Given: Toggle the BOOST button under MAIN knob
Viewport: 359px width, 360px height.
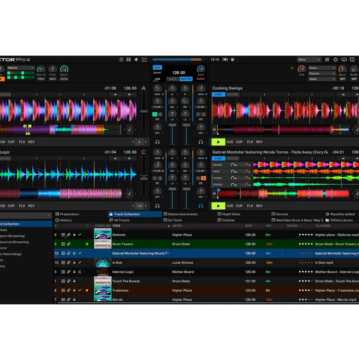Looking at the screenshot, I should (201, 79).
